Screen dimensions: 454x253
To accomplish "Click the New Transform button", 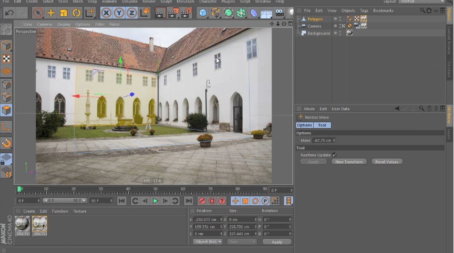I will [349, 162].
